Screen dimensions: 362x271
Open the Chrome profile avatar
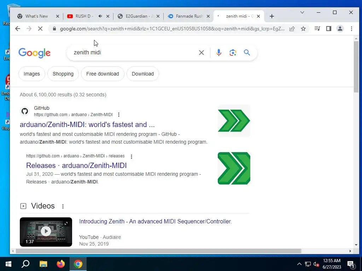pyautogui.click(x=340, y=29)
